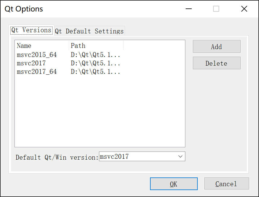Close the Qt Options window
The height and width of the screenshot is (197, 259).
[x=244, y=9]
